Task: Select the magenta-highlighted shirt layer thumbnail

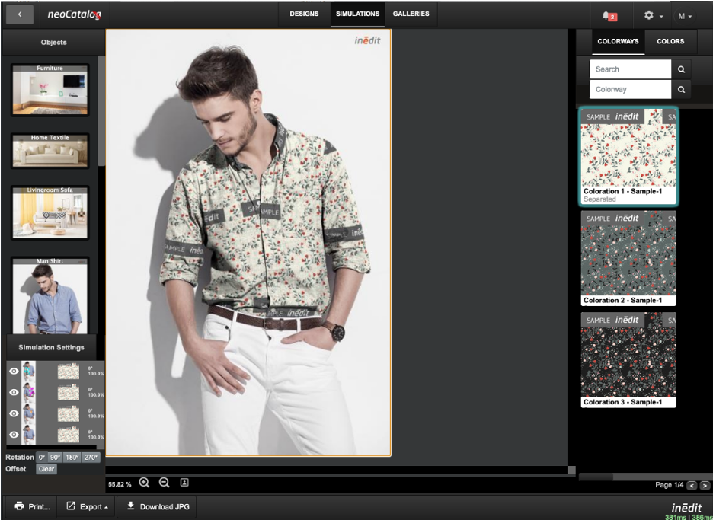Action: 29,392
